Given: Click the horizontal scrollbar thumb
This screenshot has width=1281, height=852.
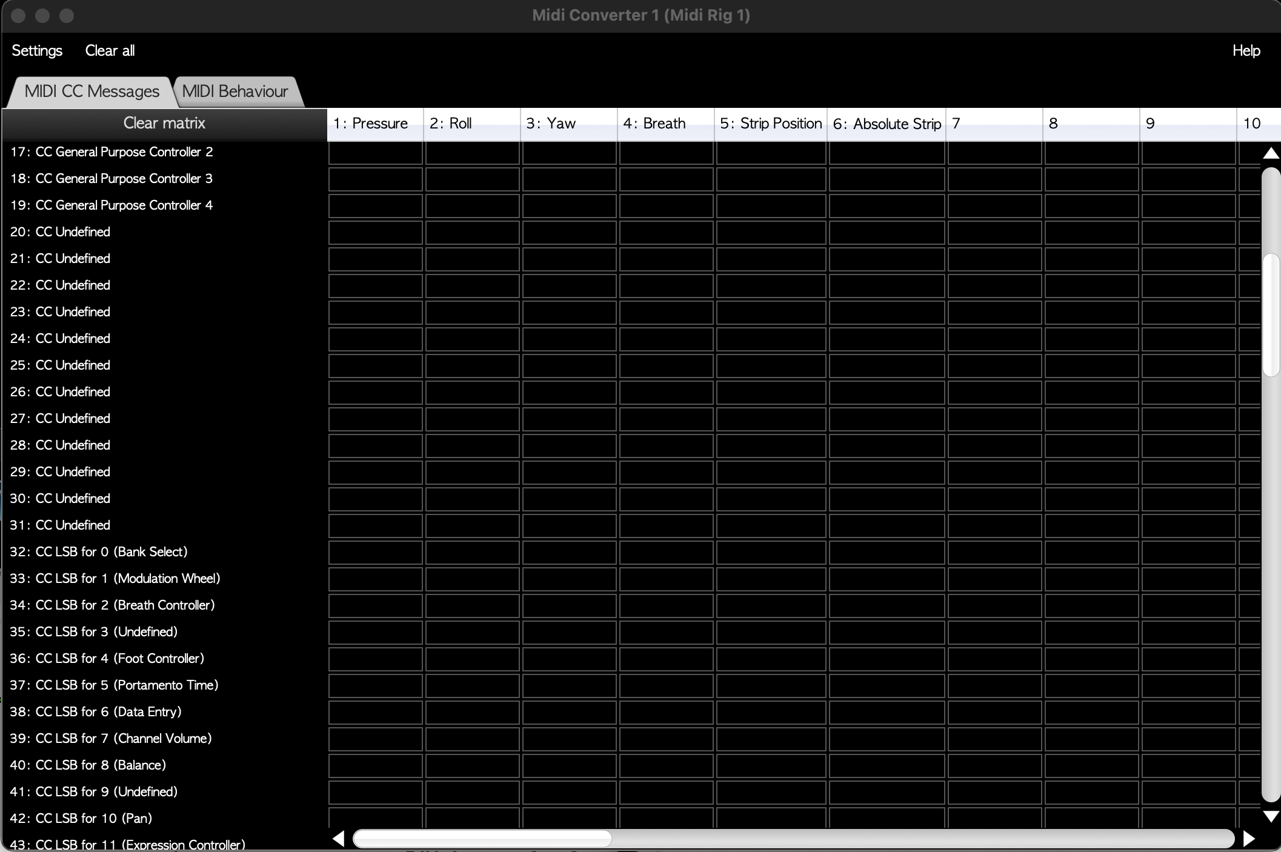Looking at the screenshot, I should (482, 839).
